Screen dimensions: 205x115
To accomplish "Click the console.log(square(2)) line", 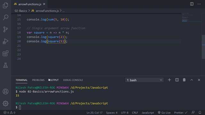I will tap(47, 37).
